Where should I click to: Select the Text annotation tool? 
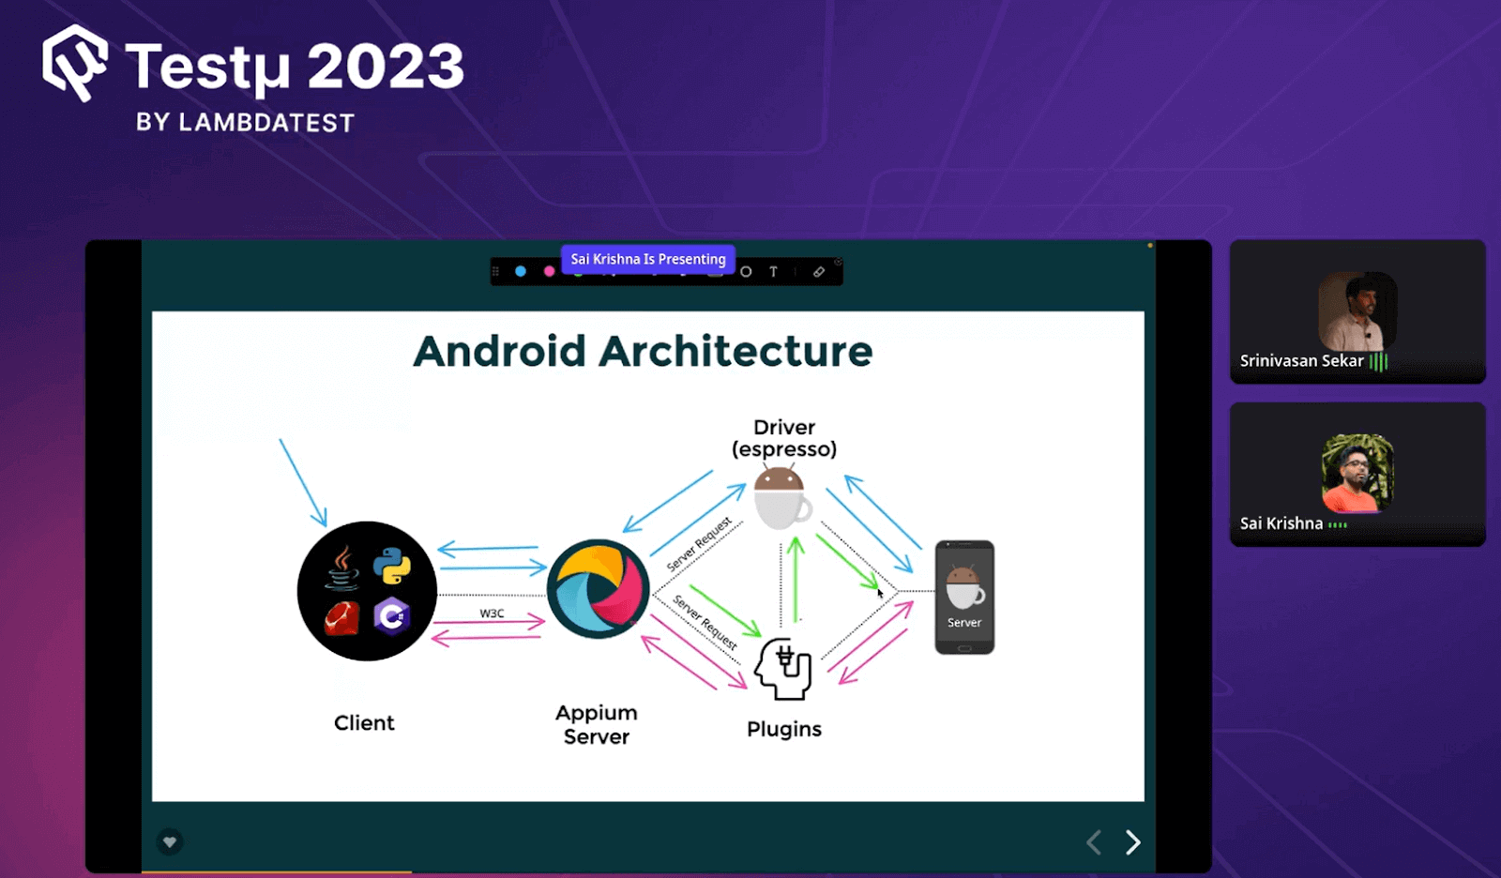[773, 271]
